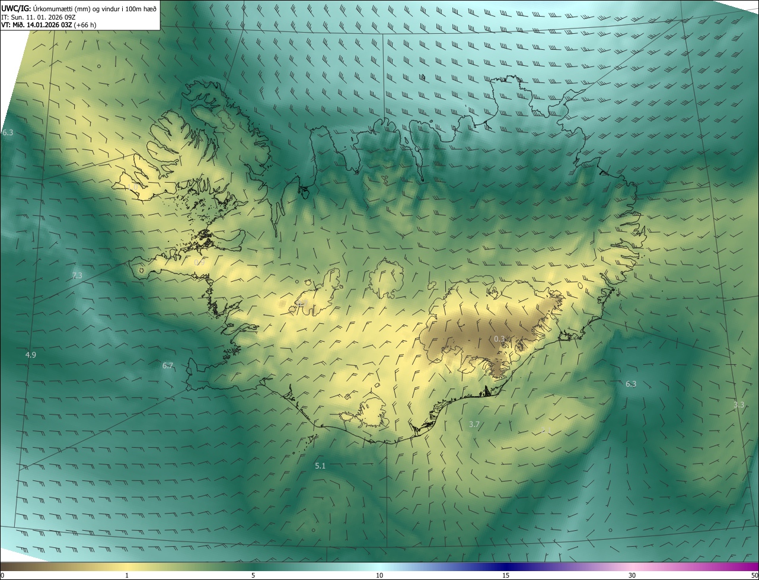Click the 7.3 value west of Iceland
The height and width of the screenshot is (580, 759).
(77, 276)
